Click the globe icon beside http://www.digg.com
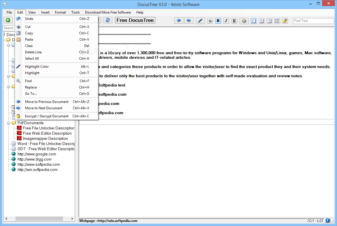Screen dimensions: 337x226 click(x=14, y=159)
